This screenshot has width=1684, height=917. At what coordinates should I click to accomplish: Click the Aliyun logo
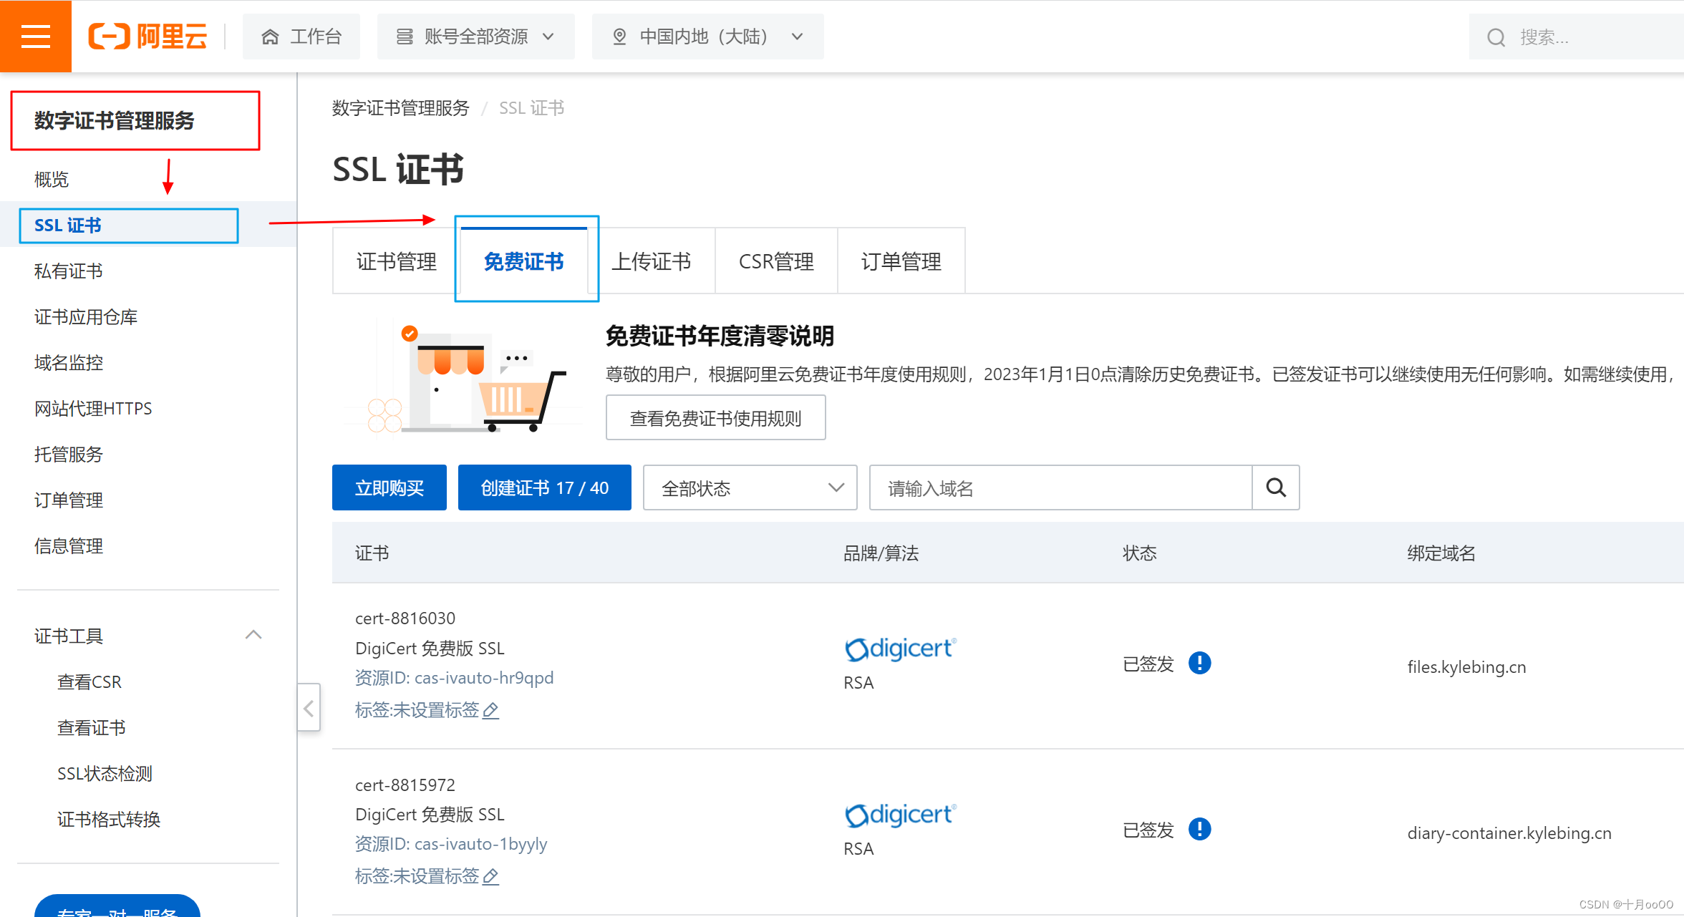click(147, 36)
